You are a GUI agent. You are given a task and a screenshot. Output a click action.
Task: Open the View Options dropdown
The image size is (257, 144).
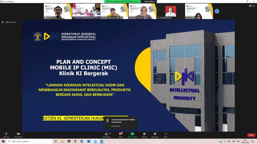tap(150, 1)
